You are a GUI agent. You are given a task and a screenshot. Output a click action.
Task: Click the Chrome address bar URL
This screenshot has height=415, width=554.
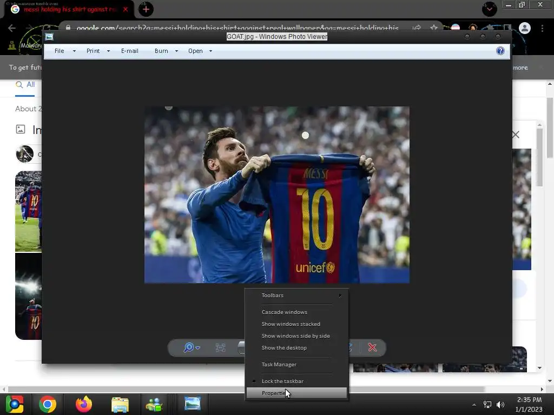238,28
